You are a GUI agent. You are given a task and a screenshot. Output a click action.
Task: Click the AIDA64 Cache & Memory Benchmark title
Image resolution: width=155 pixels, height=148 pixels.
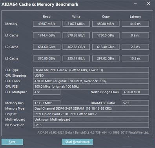[x=40, y=4]
